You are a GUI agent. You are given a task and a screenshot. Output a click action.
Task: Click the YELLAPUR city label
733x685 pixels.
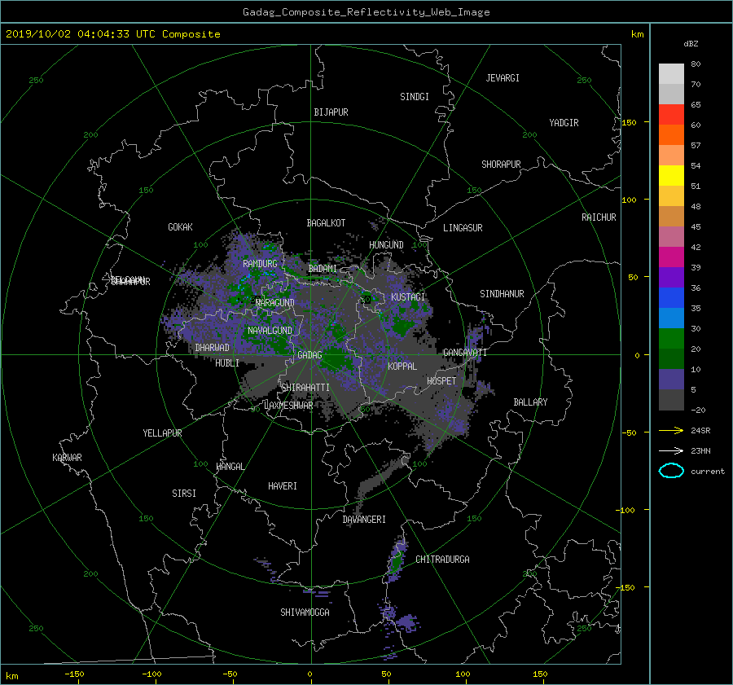tap(162, 433)
